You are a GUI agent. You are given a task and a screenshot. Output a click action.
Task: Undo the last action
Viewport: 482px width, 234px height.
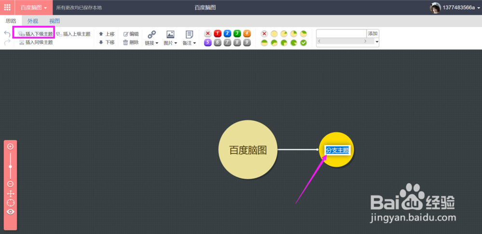point(7,34)
